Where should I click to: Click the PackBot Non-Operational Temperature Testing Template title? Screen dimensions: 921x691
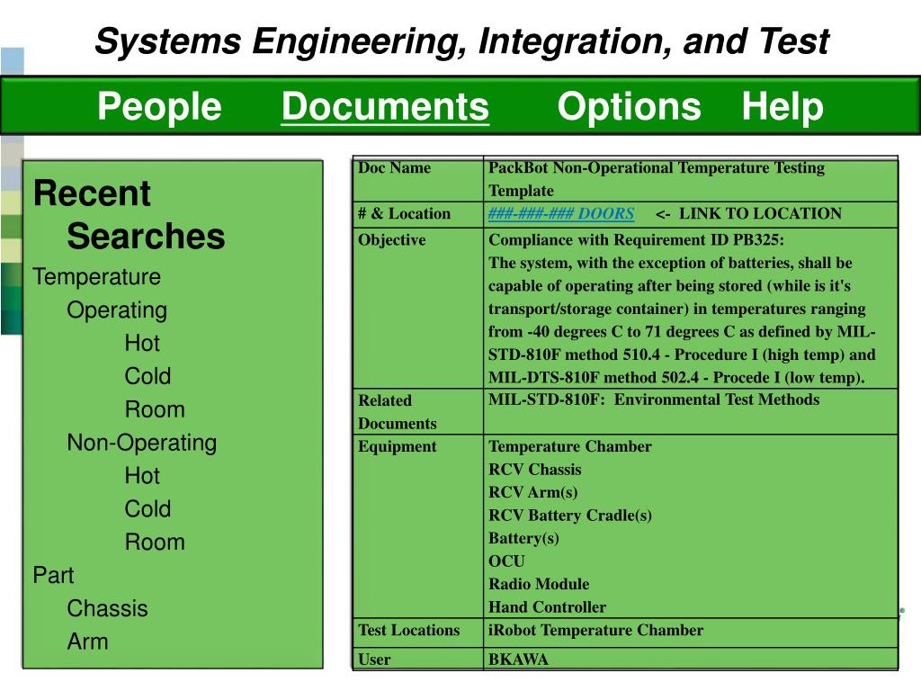[656, 179]
